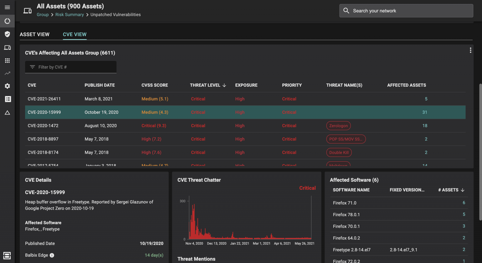The width and height of the screenshot is (482, 263).
Task: Open the hamburger navigation menu
Action: pos(7,7)
